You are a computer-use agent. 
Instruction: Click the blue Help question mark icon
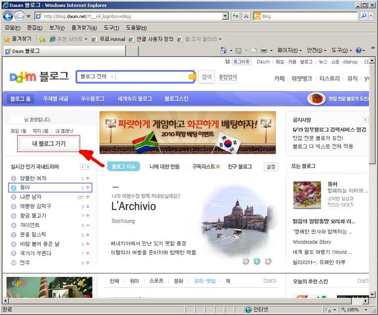click(359, 50)
